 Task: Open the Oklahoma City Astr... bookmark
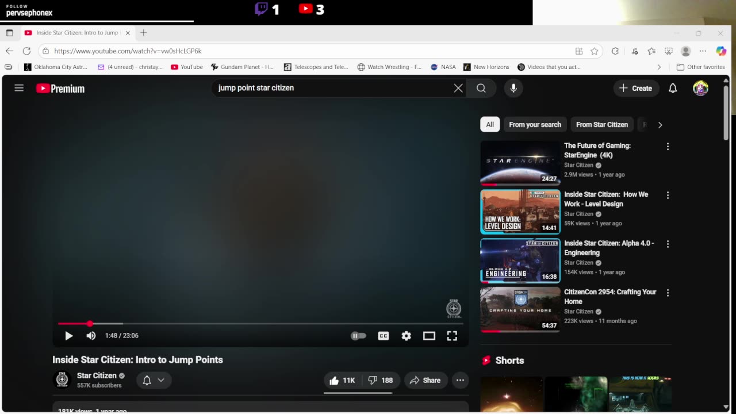tap(56, 67)
